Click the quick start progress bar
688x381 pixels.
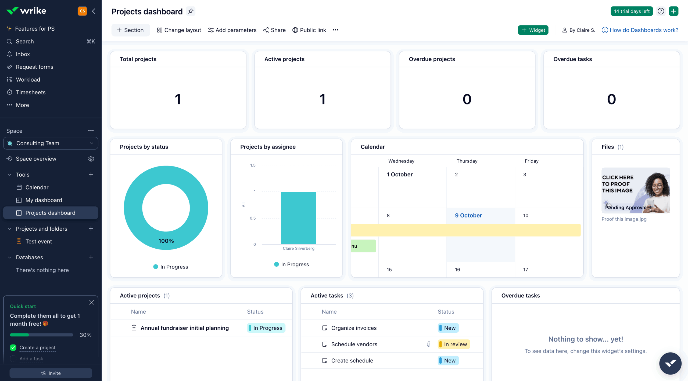click(41, 335)
